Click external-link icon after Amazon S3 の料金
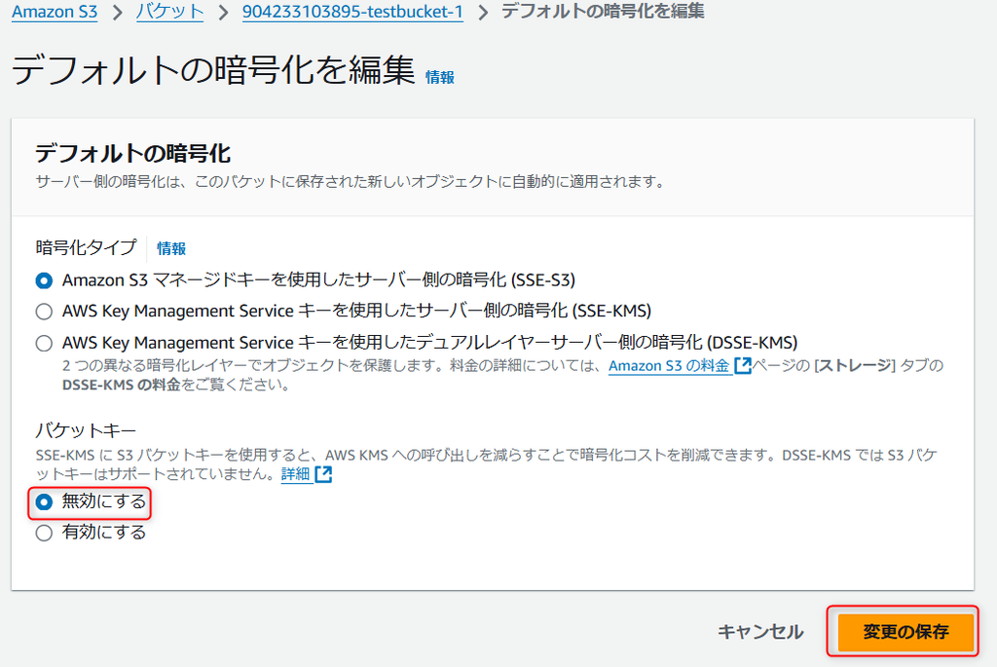Image resolution: width=997 pixels, height=667 pixels. pos(743,365)
